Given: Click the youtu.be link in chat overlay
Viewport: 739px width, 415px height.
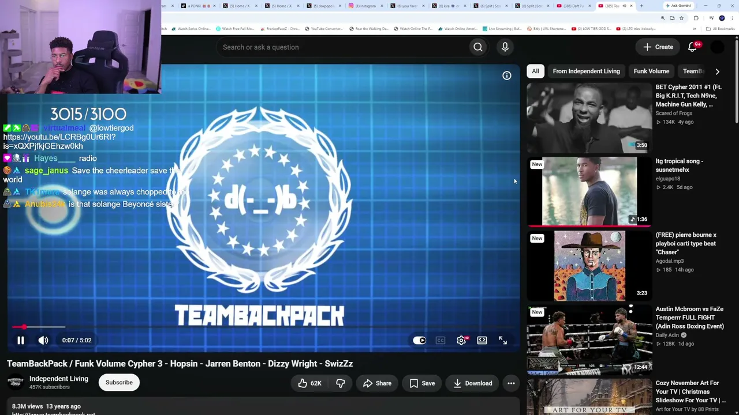Looking at the screenshot, I should pos(59,142).
